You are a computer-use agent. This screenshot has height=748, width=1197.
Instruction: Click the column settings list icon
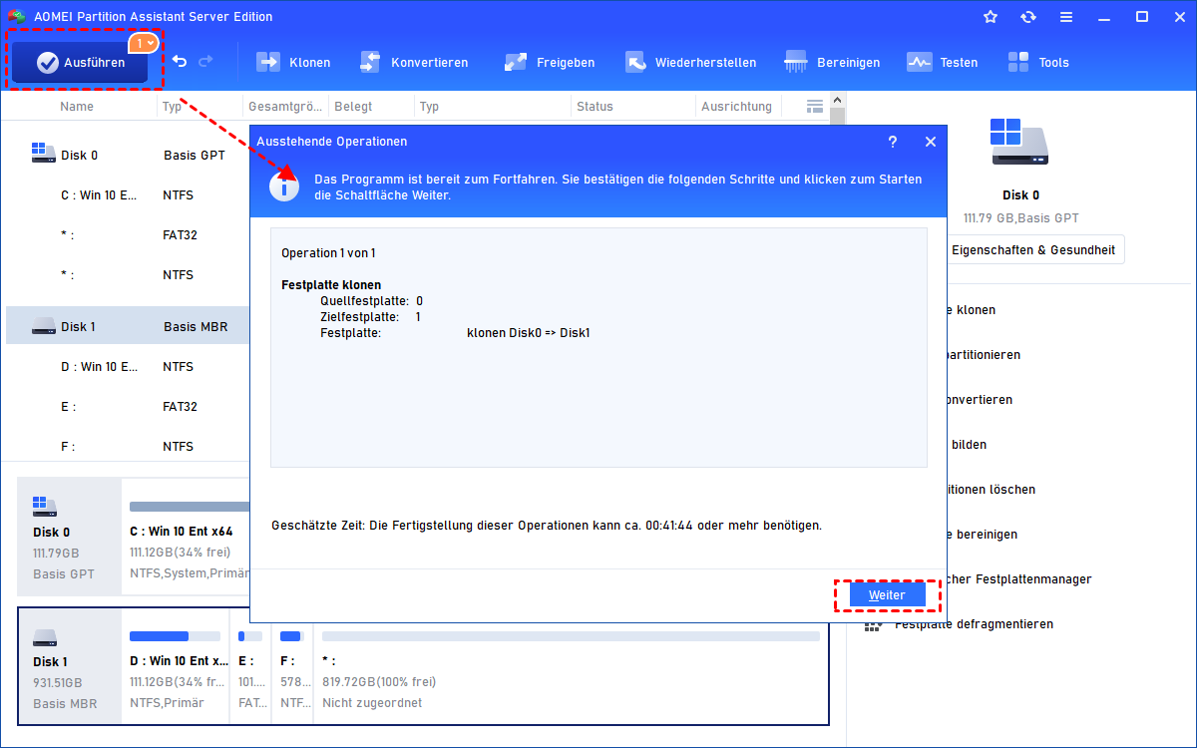pos(815,106)
